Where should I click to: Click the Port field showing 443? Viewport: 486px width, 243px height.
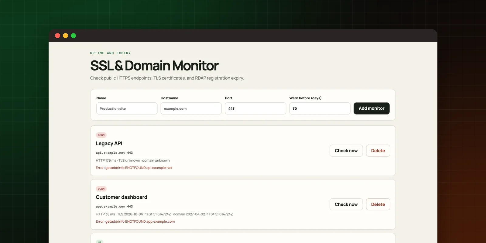[x=255, y=108]
